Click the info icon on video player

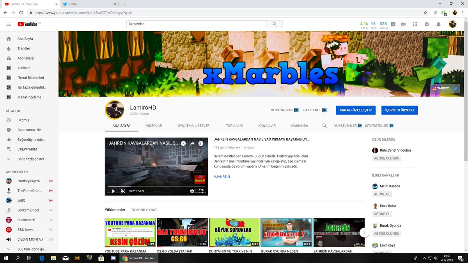coord(201,143)
